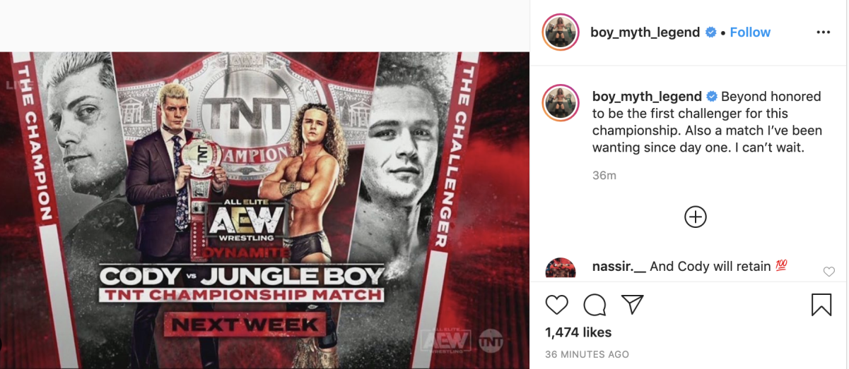Share the post via paper plane icon
This screenshot has height=369, width=849.
(631, 305)
